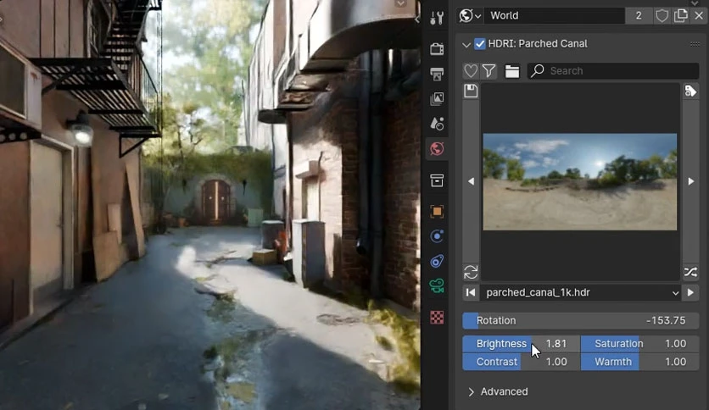The image size is (709, 410).
Task: Select the World properties tab
Action: (437, 148)
